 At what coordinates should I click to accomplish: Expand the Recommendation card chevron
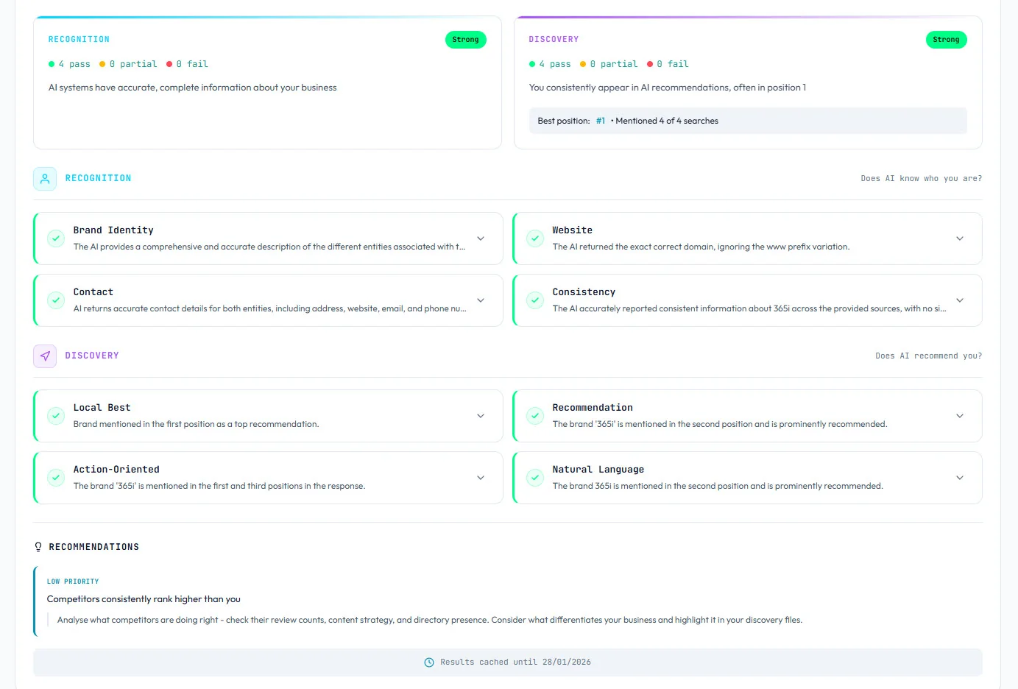[x=960, y=416]
